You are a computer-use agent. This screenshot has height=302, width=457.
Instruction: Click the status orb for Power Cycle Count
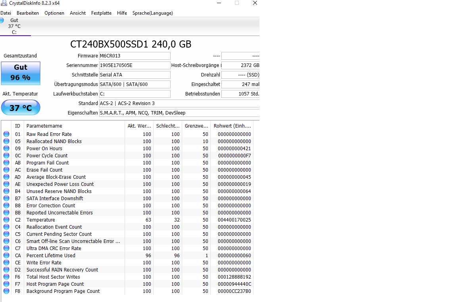[x=6, y=155]
